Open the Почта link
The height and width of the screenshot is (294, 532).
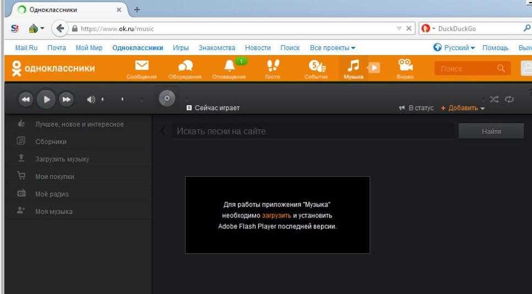click(57, 48)
